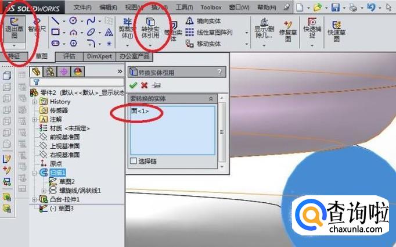Open dropdown under 快速捕捉 button
The height and width of the screenshot is (247, 396).
pos(312,45)
